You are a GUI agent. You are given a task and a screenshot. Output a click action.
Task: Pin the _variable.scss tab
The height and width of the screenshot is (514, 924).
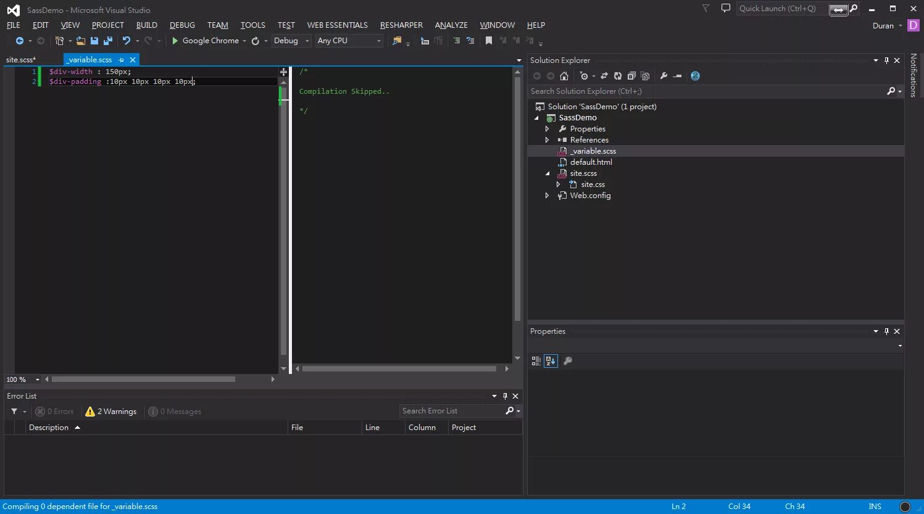(122, 60)
